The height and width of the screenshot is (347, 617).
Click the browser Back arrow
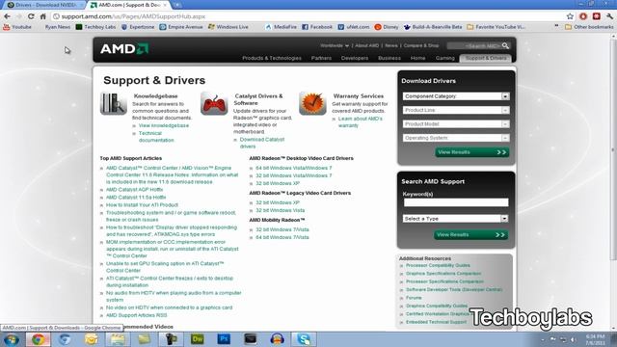tap(7, 16)
